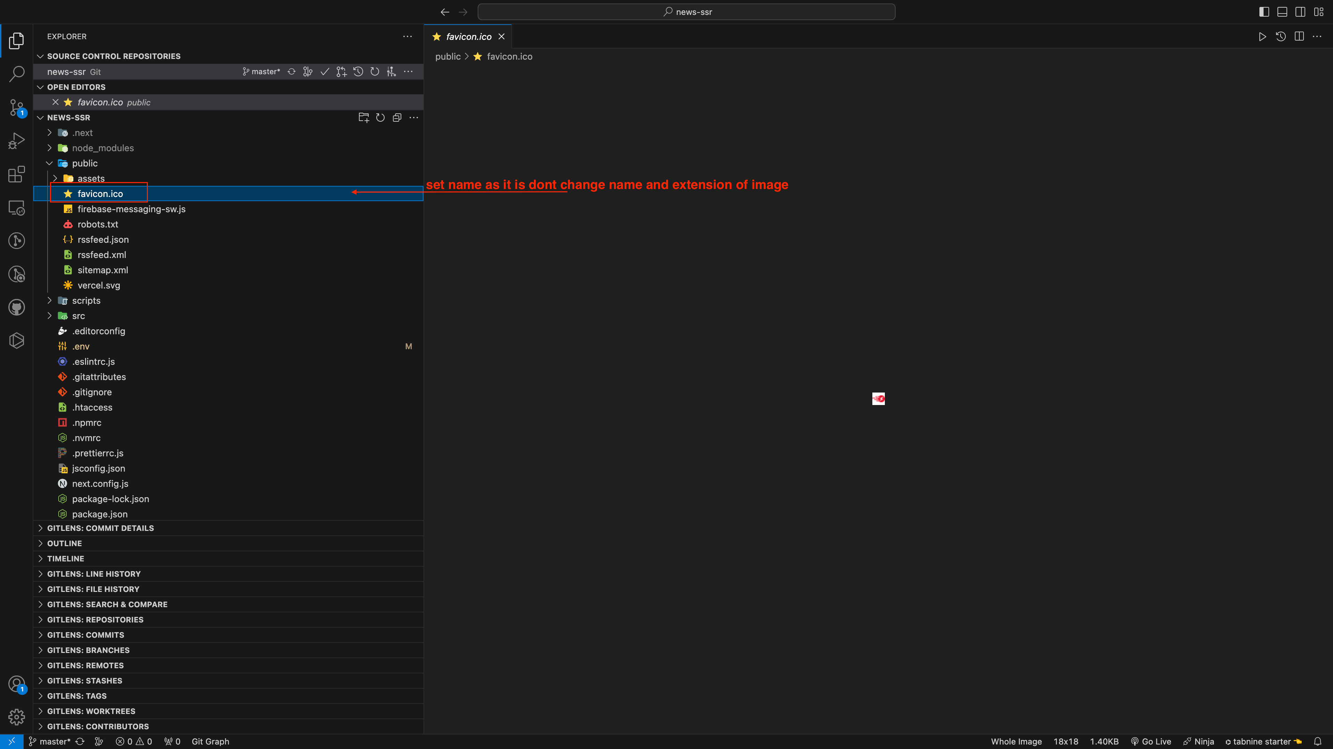This screenshot has width=1333, height=749.
Task: Click the favicon image preview
Action: pyautogui.click(x=878, y=398)
